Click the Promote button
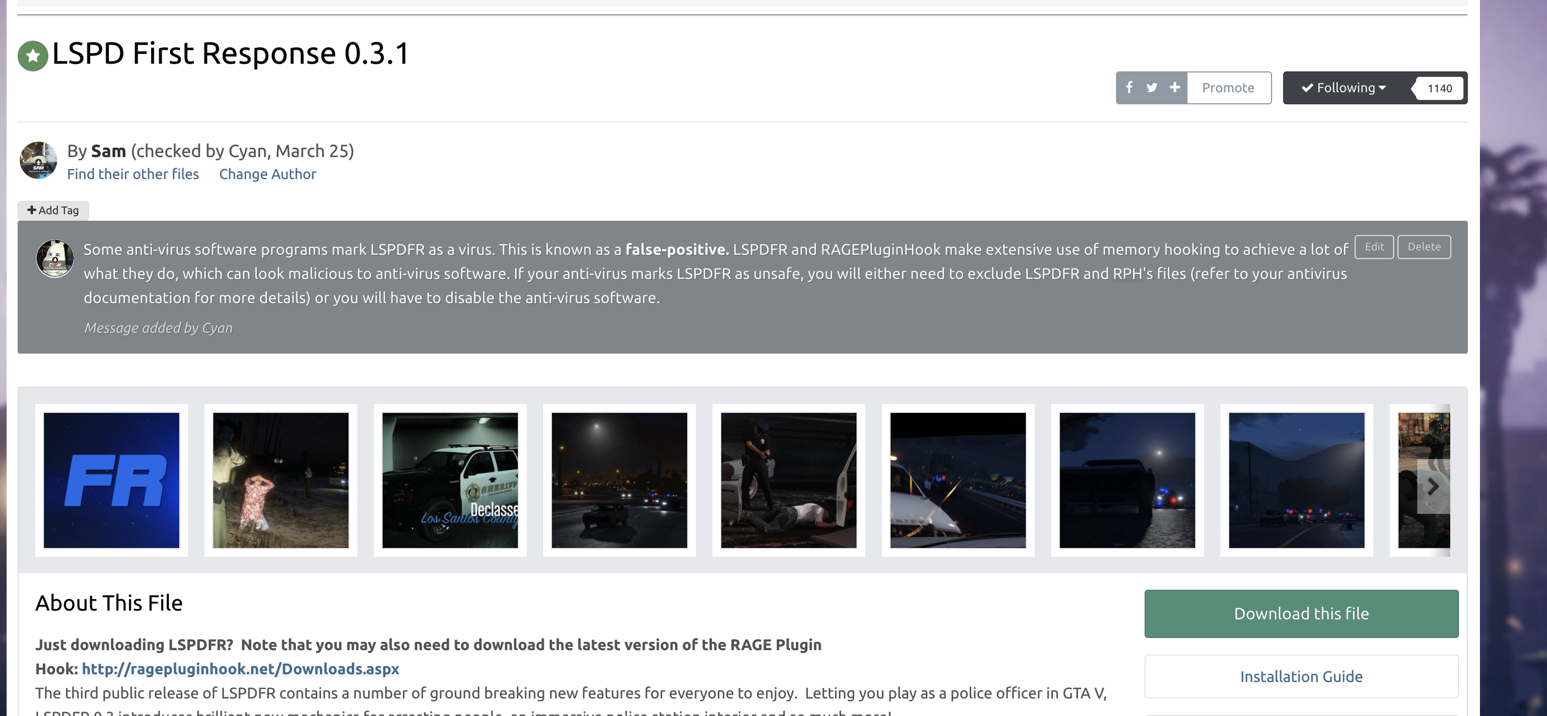Viewport: 1547px width, 716px height. 1228,87
